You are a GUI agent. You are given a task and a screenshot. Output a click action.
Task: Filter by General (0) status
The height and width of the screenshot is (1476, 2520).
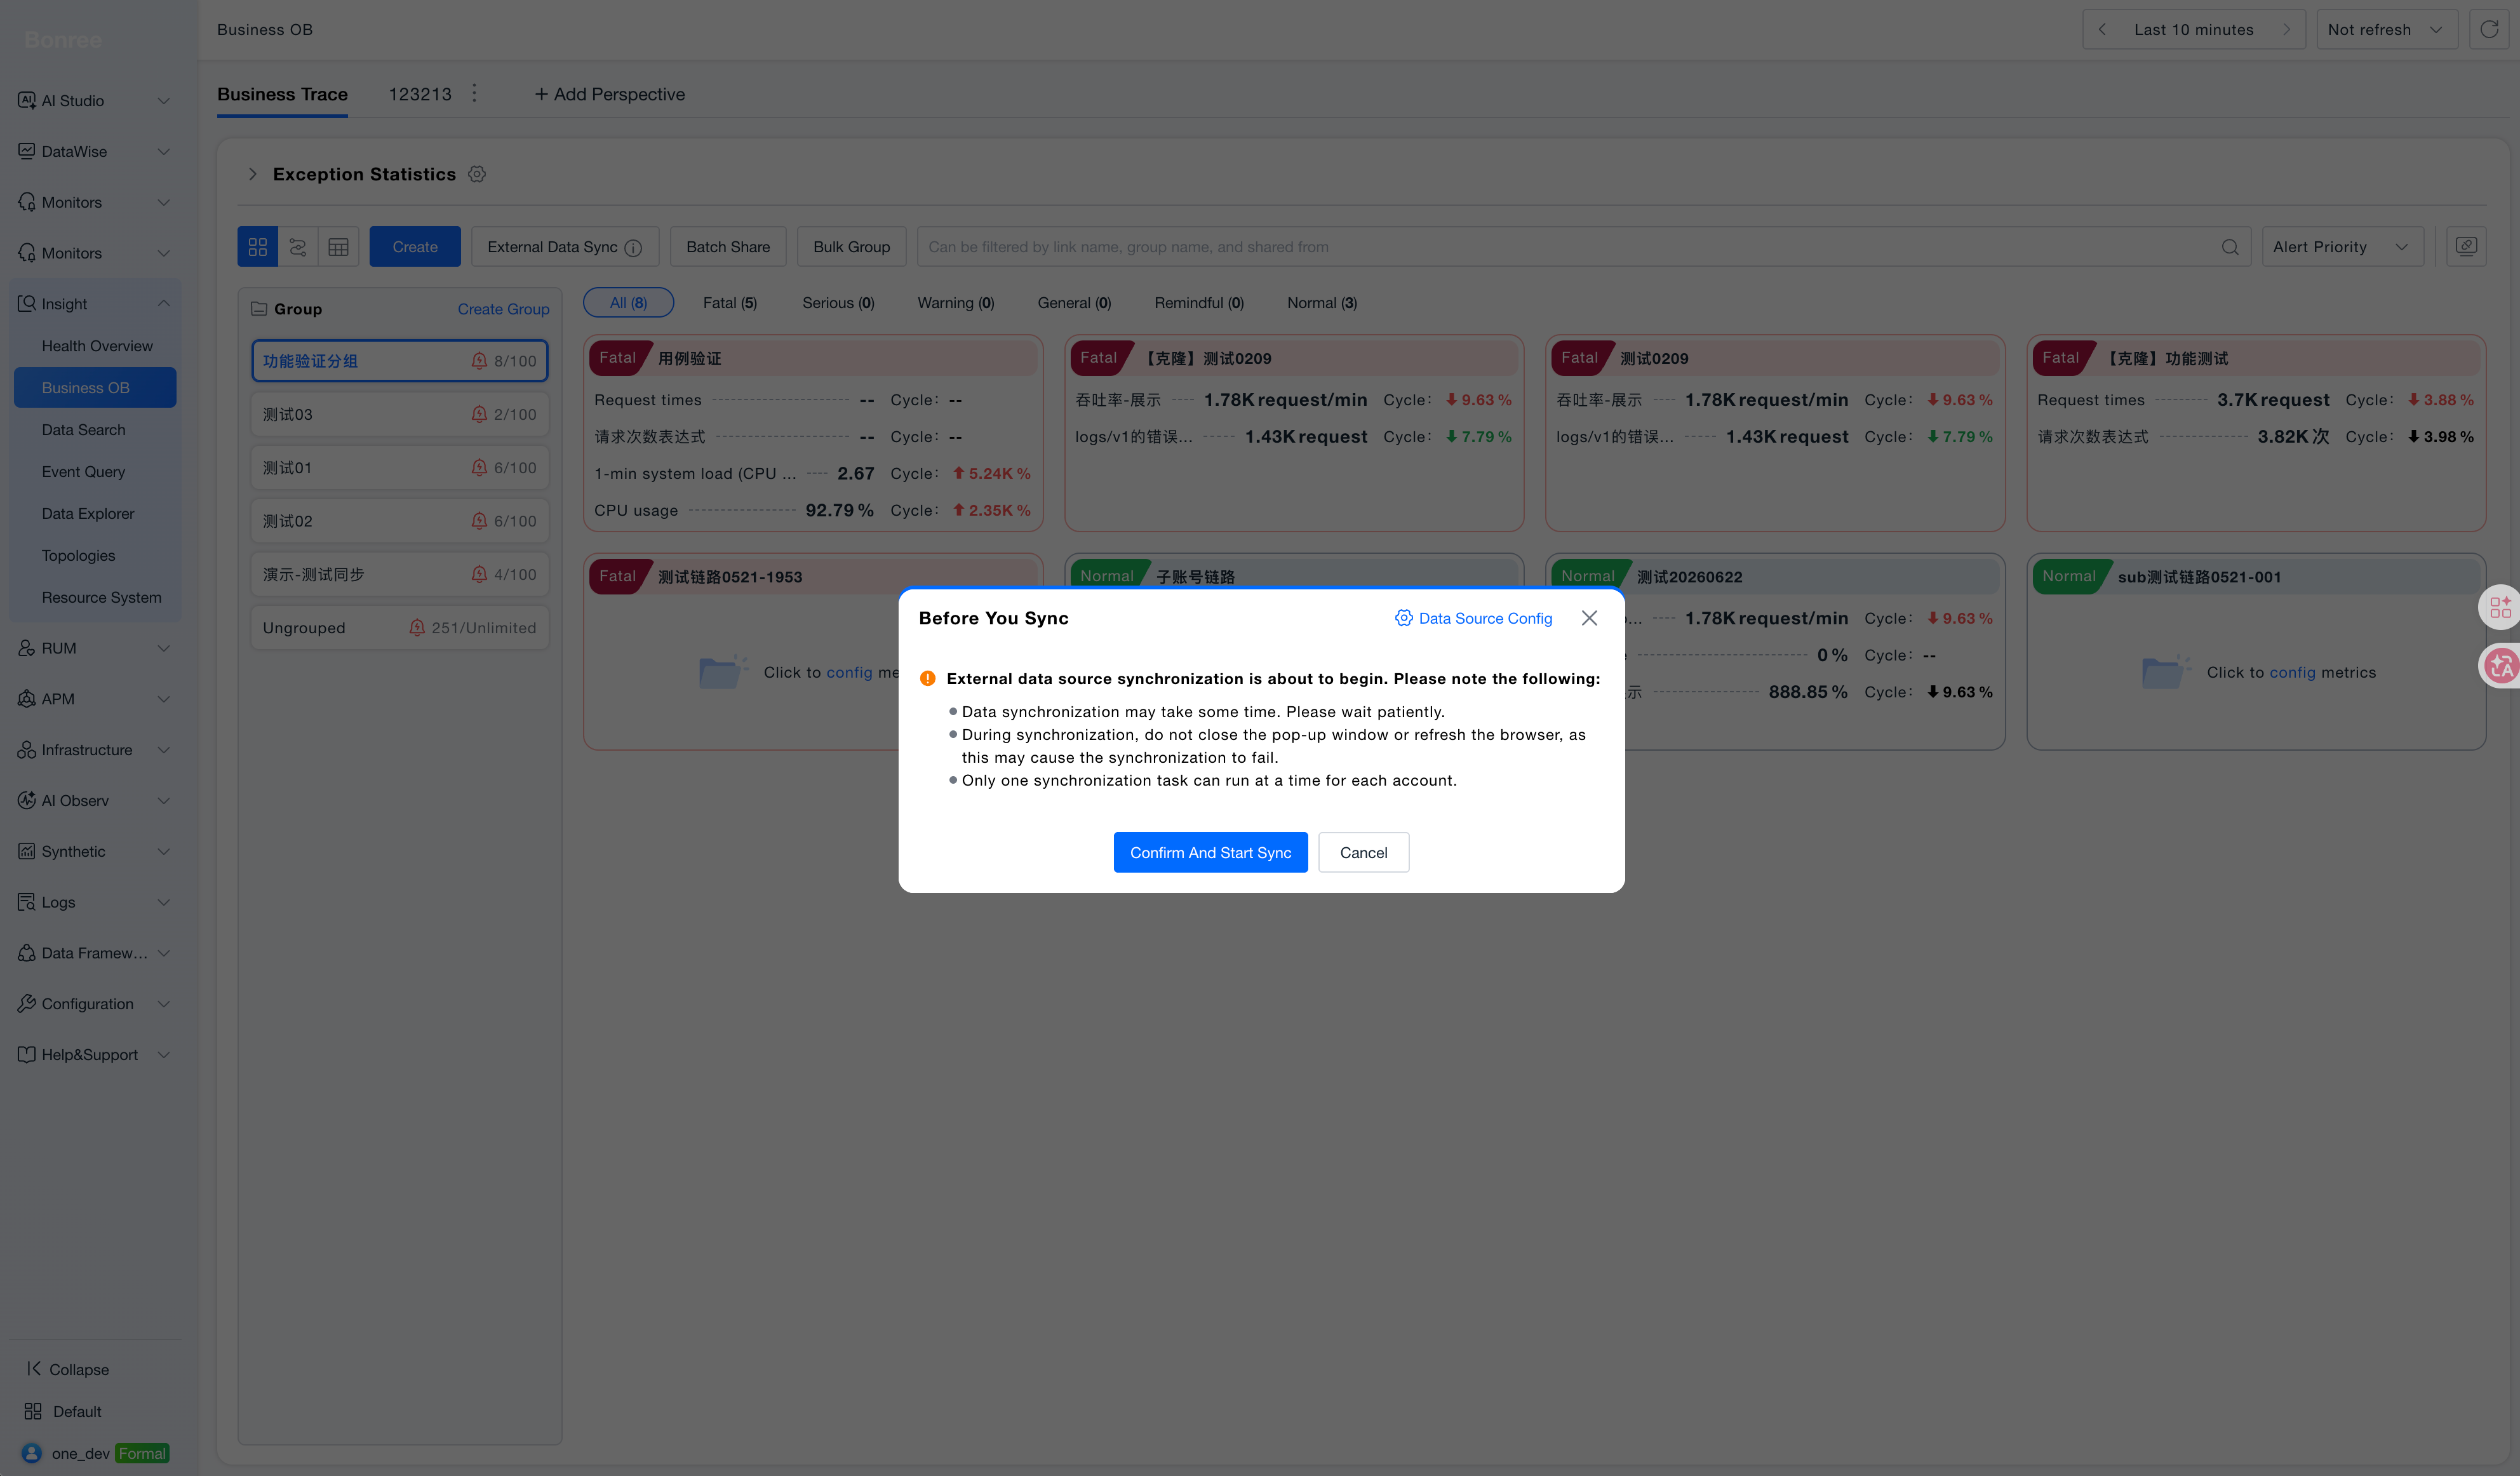pyautogui.click(x=1074, y=302)
